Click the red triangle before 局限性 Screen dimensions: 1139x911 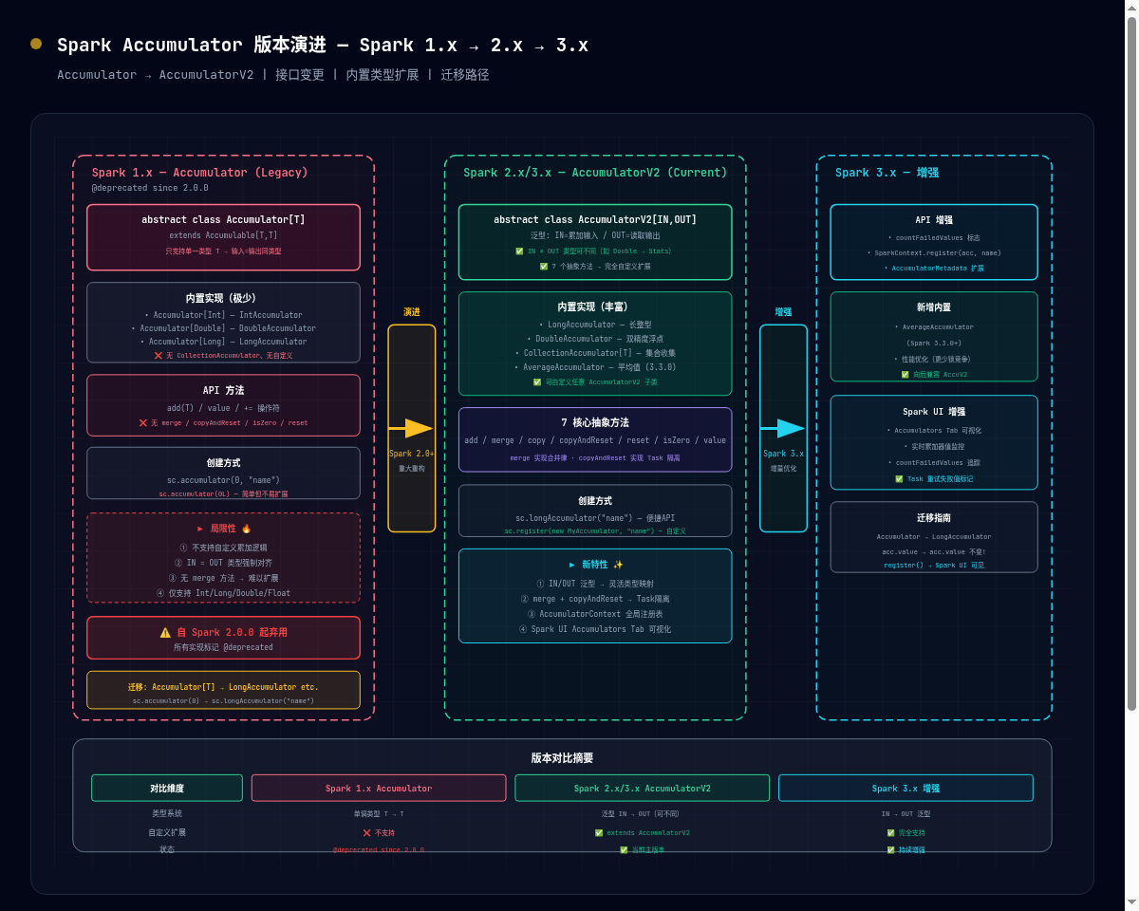(x=200, y=528)
